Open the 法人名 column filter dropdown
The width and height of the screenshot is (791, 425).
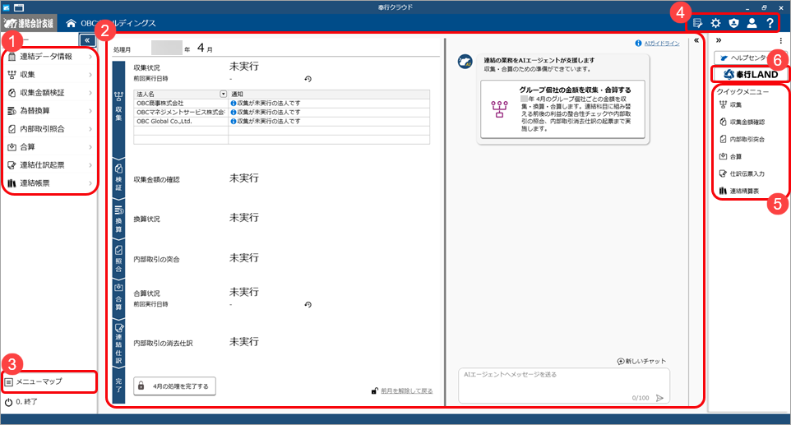(224, 95)
